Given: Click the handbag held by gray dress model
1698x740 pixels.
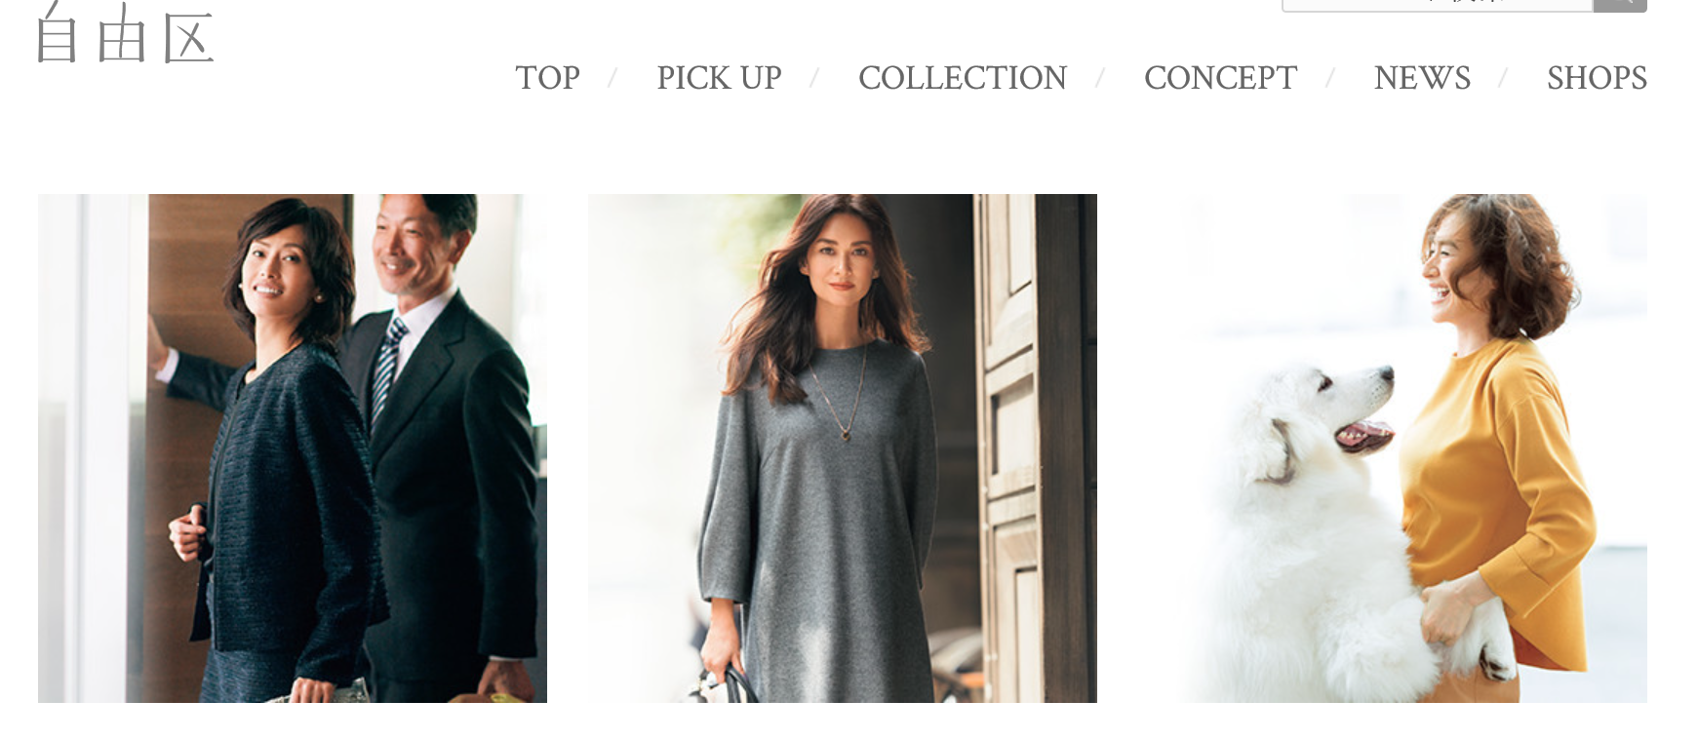Looking at the screenshot, I should (727, 685).
